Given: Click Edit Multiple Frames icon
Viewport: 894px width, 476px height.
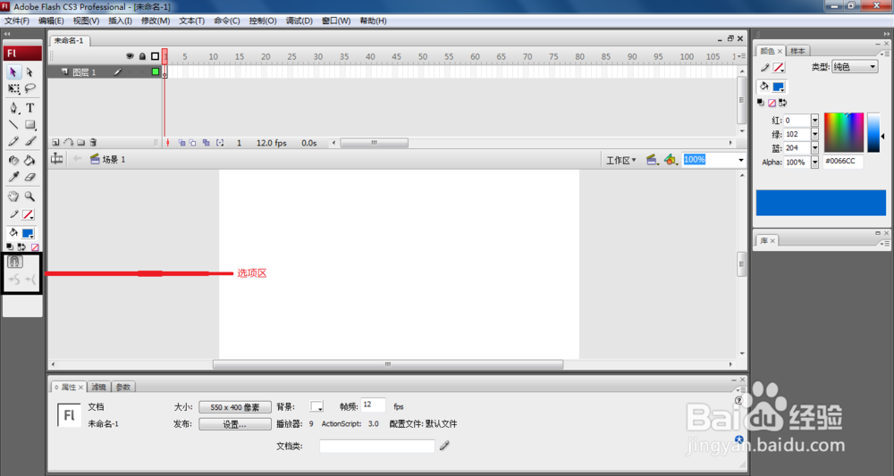Looking at the screenshot, I should (x=206, y=143).
